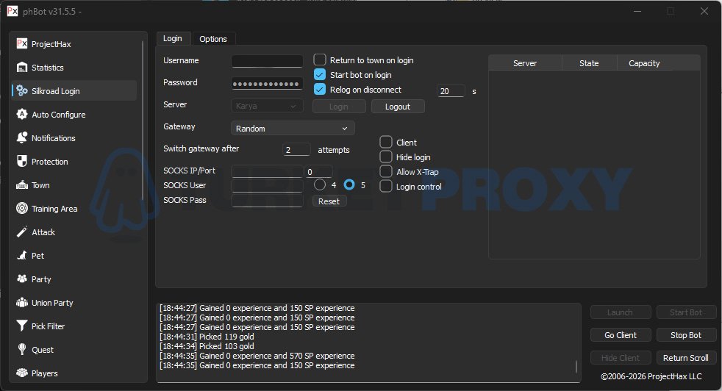Image resolution: width=722 pixels, height=391 pixels.
Task: Click the Stop Bot button
Action: pos(686,335)
